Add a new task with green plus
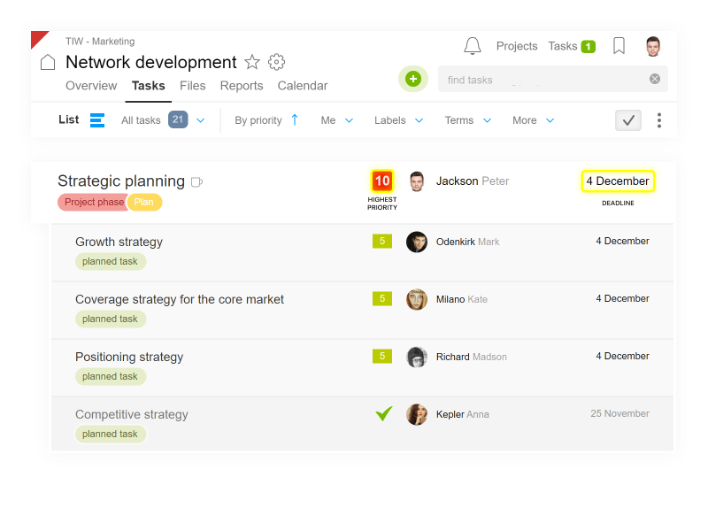This screenshot has height=531, width=708. coord(412,79)
